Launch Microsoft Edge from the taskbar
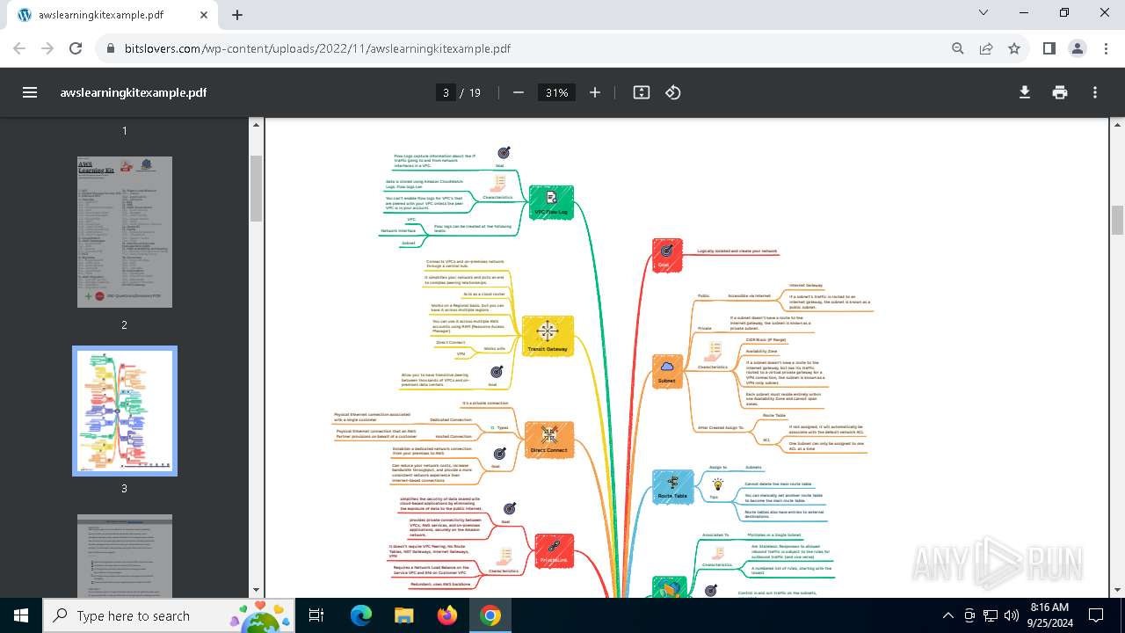Viewport: 1125px width, 633px height. pyautogui.click(x=361, y=615)
